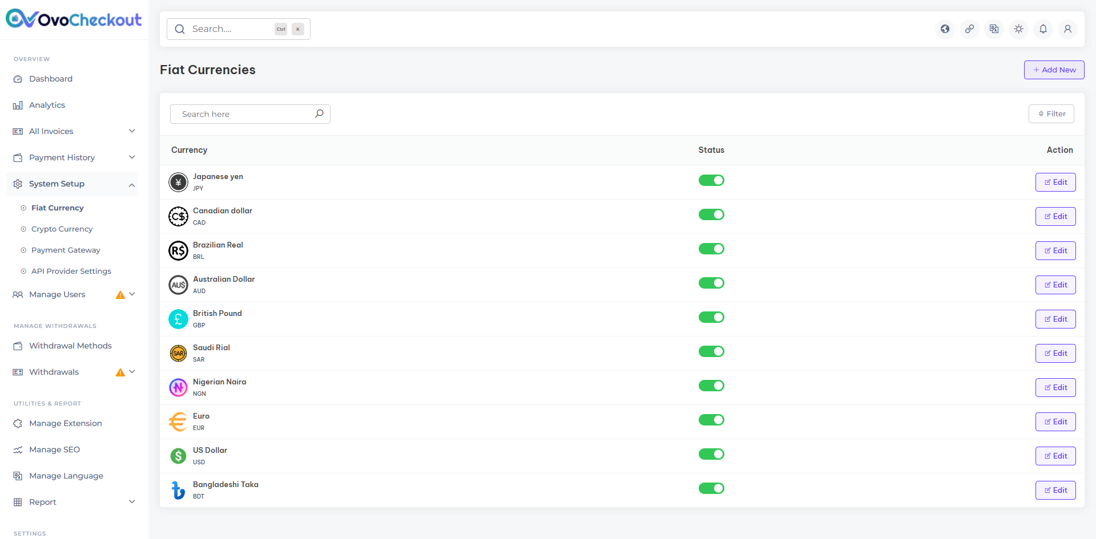This screenshot has height=539, width=1096.
Task: Switch theme with the sun icon
Action: tap(1019, 29)
